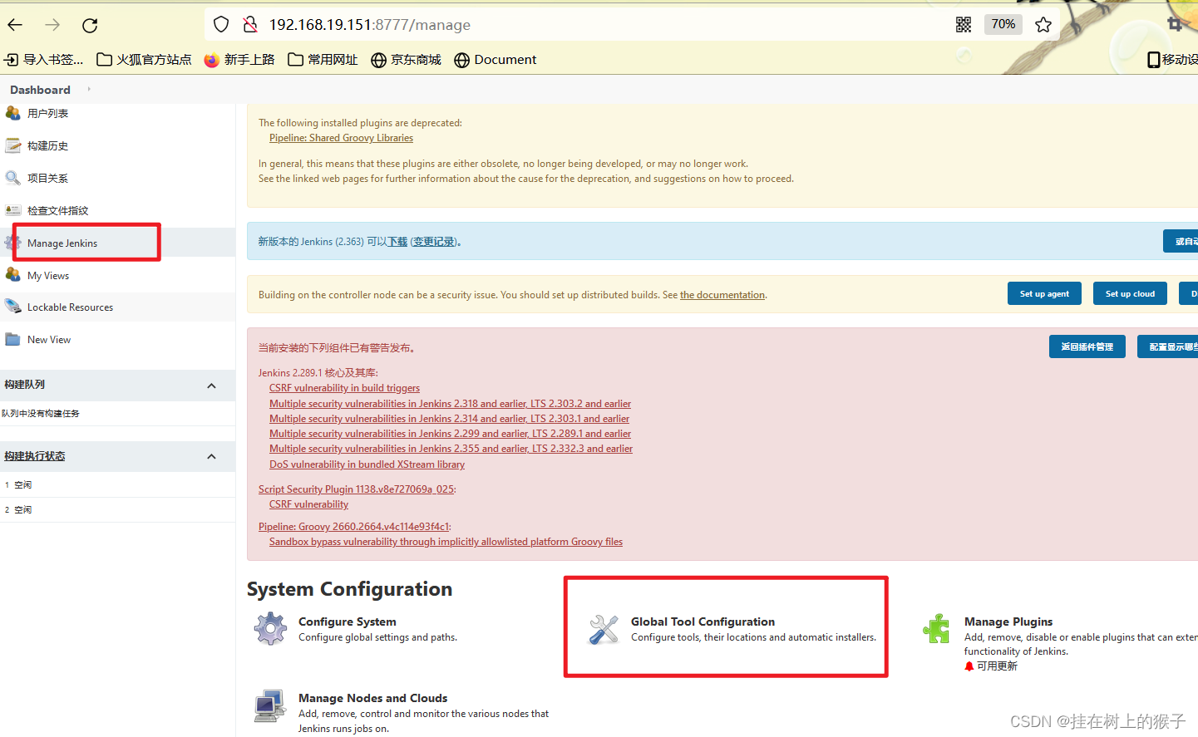The image size is (1198, 737).
Task: Expand the Dashboard breadcrumb arrow
Action: pyautogui.click(x=89, y=89)
